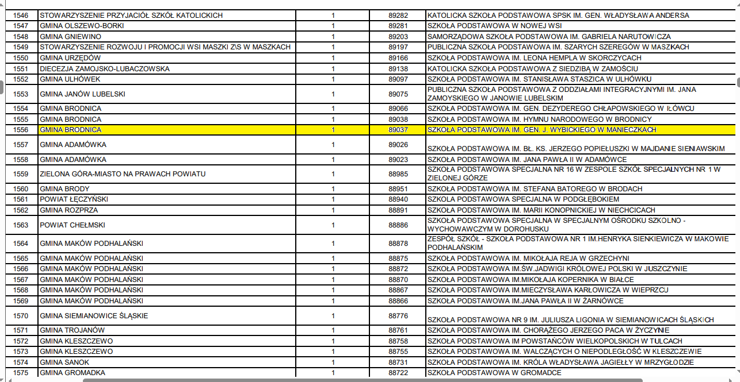Click row number 1564
This screenshot has width=740, height=382.
[21, 244]
